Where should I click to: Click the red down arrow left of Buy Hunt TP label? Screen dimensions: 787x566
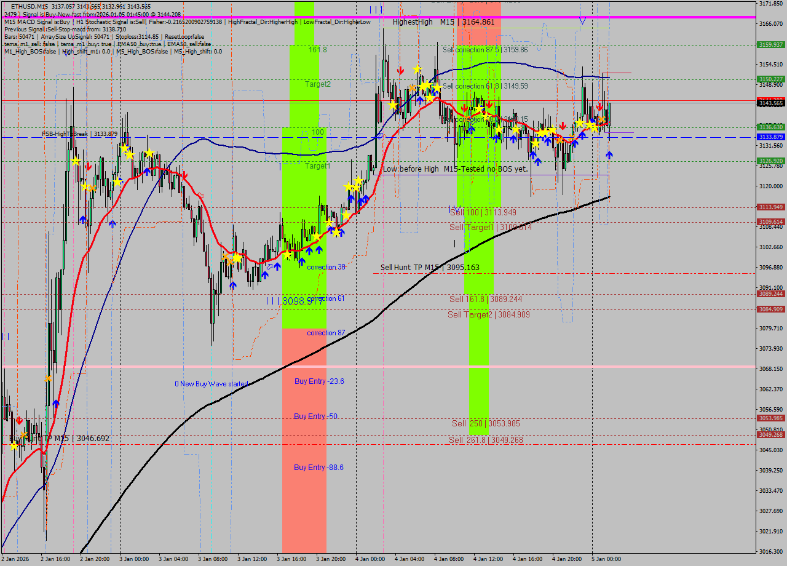(19, 420)
